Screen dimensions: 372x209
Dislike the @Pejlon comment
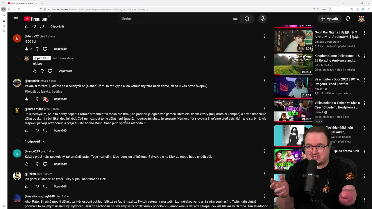(37, 186)
